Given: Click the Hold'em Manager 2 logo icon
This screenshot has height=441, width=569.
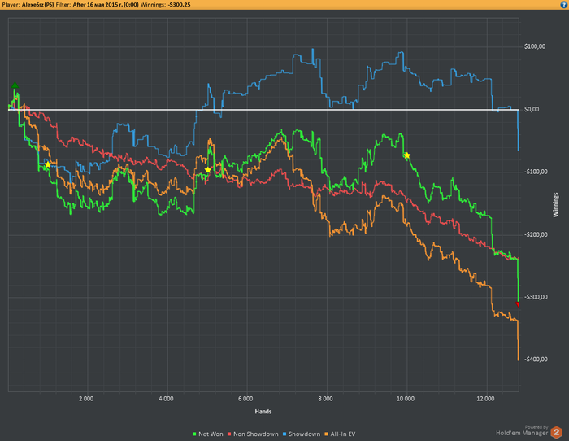Looking at the screenshot, I should click(556, 432).
